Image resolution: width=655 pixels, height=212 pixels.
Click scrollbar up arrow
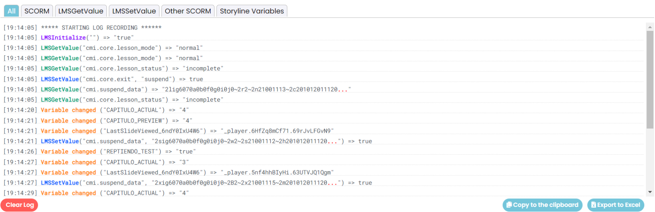pos(650,27)
